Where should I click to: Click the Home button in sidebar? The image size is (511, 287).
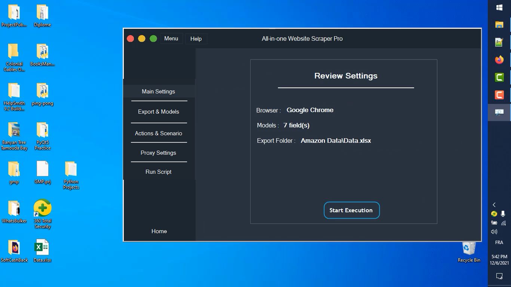159,231
